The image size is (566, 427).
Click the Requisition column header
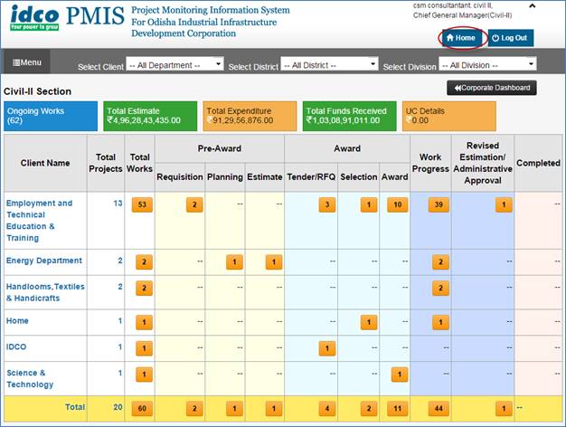click(x=180, y=177)
